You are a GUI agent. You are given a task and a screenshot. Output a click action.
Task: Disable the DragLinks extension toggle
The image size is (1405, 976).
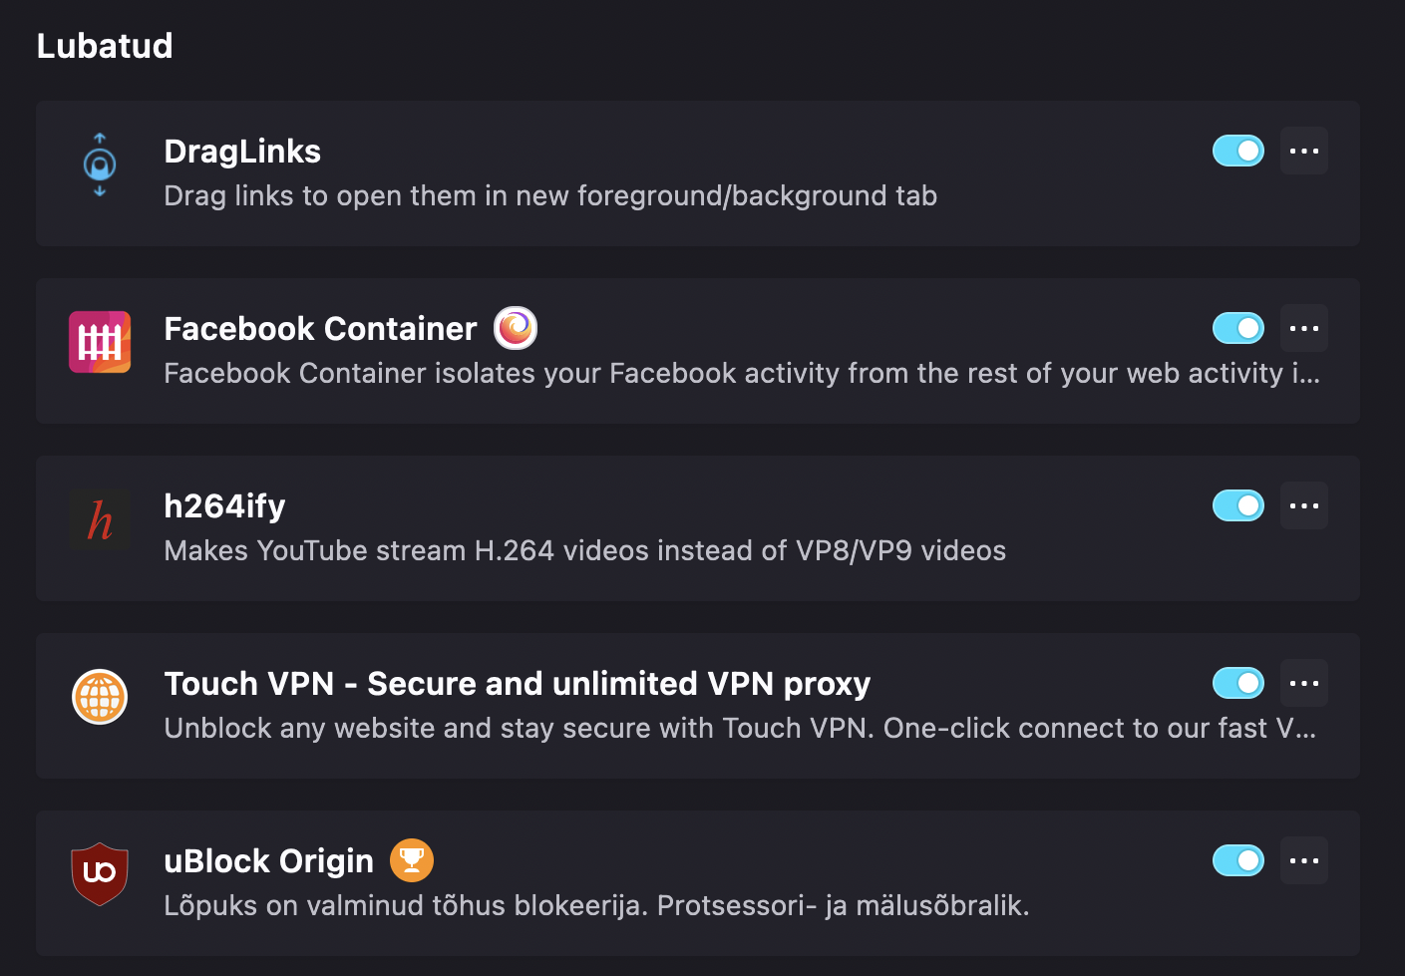click(1238, 151)
